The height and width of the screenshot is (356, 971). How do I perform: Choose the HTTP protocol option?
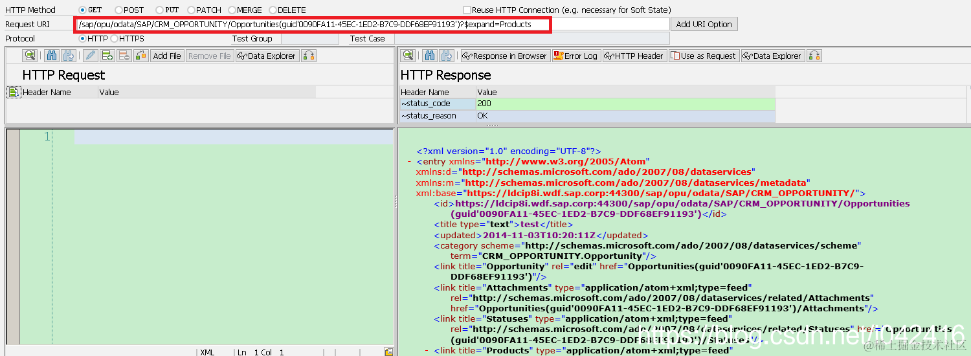tap(82, 39)
